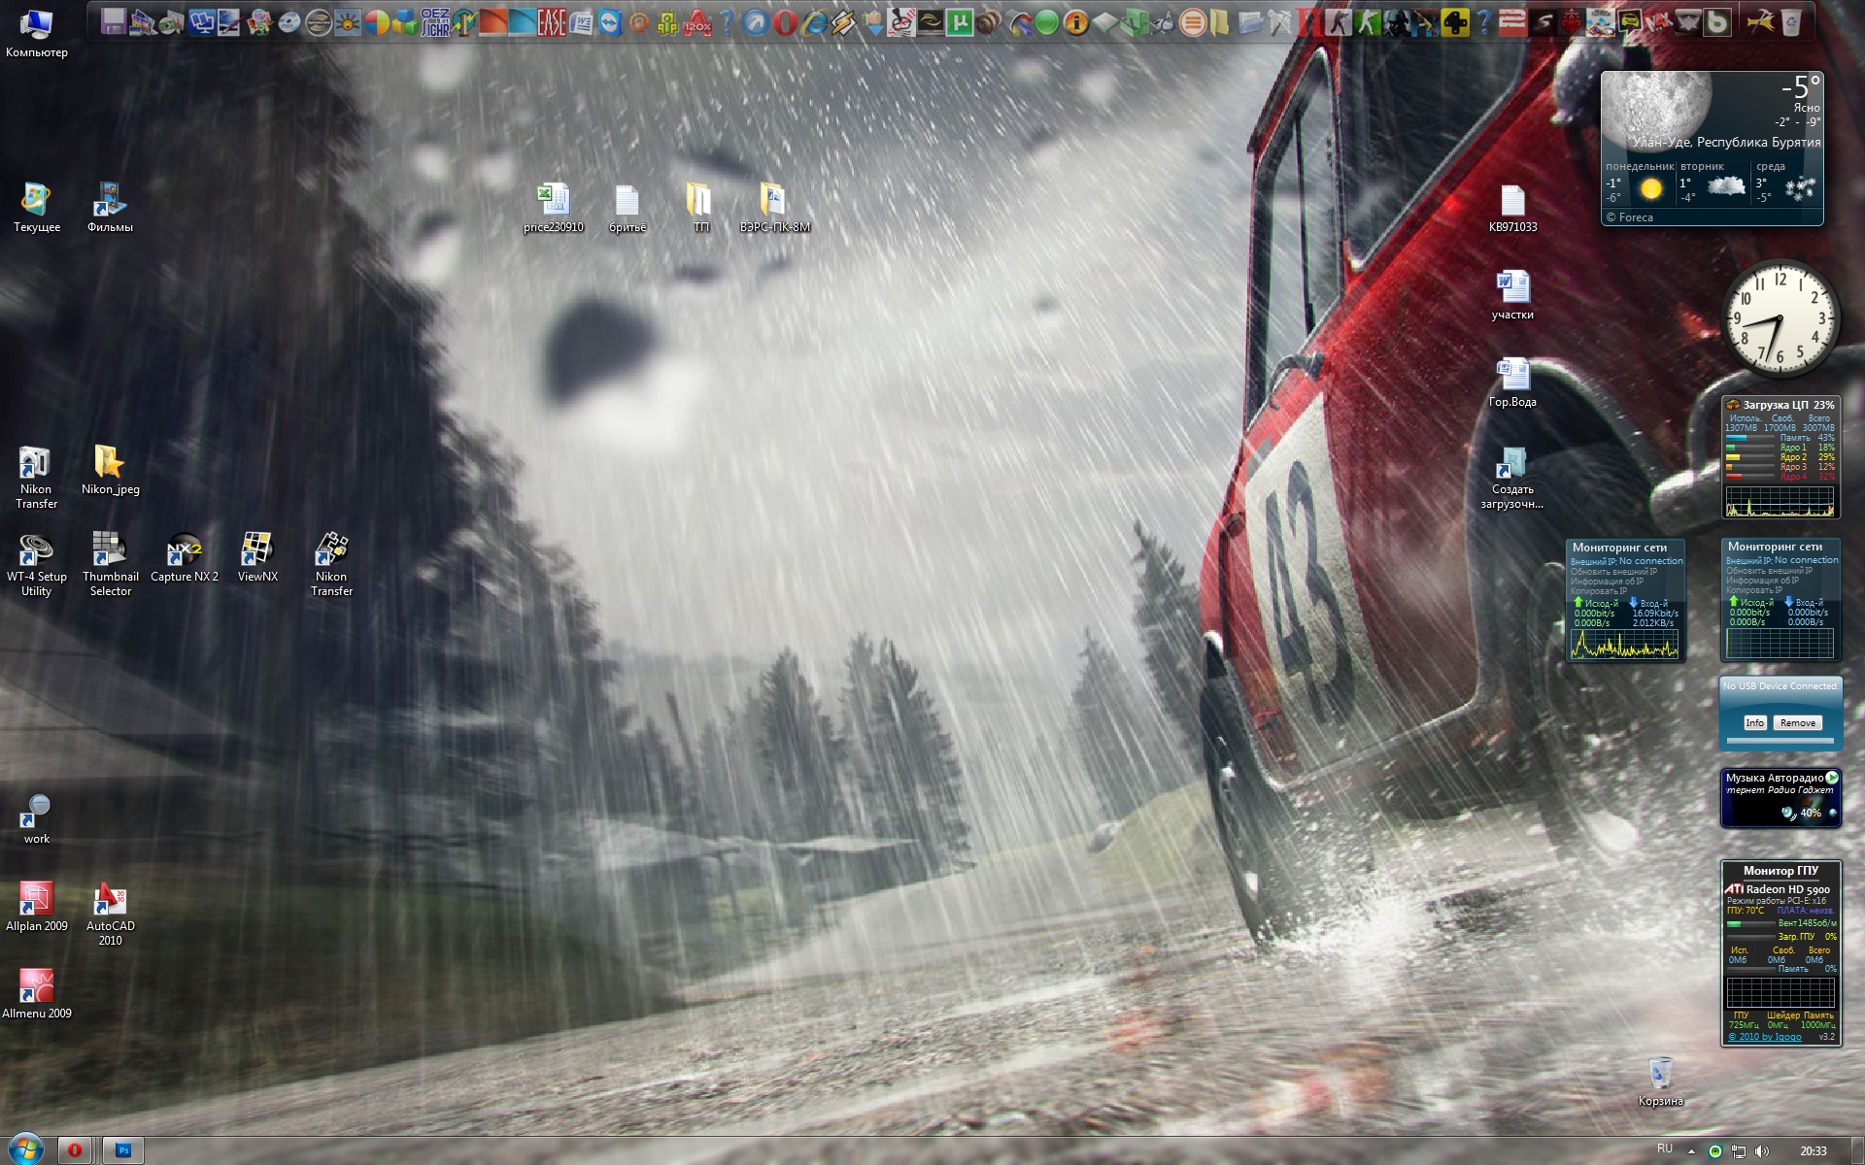Play Авторадио in radio gadget
1865x1165 pixels.
tap(1832, 778)
